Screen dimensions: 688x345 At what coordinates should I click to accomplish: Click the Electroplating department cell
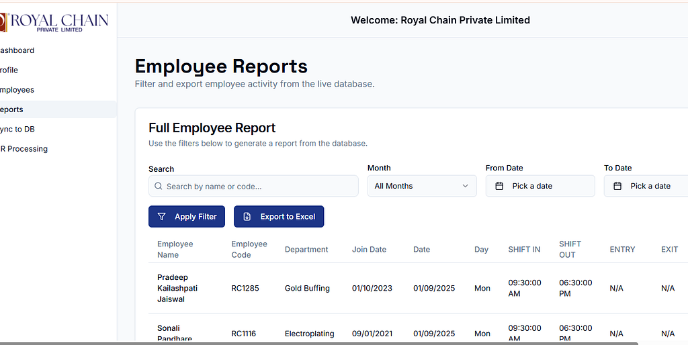[309, 334]
